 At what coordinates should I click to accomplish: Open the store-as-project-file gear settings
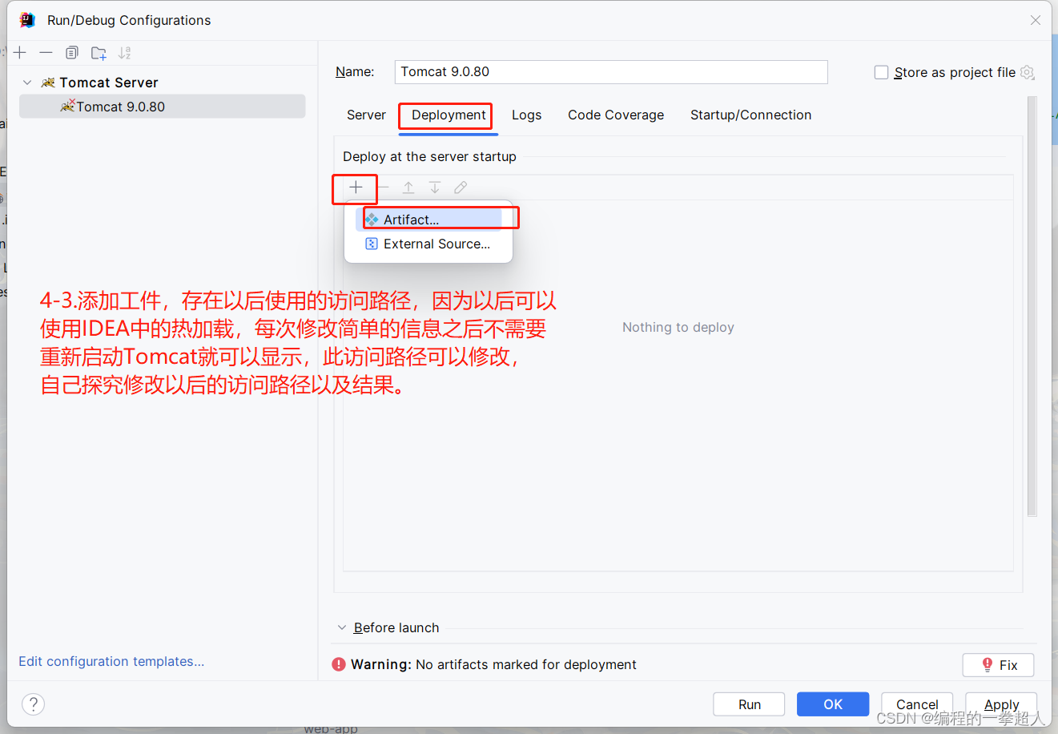pyautogui.click(x=1028, y=72)
